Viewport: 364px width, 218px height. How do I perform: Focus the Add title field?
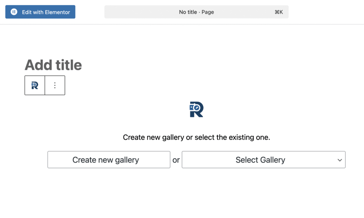point(53,65)
